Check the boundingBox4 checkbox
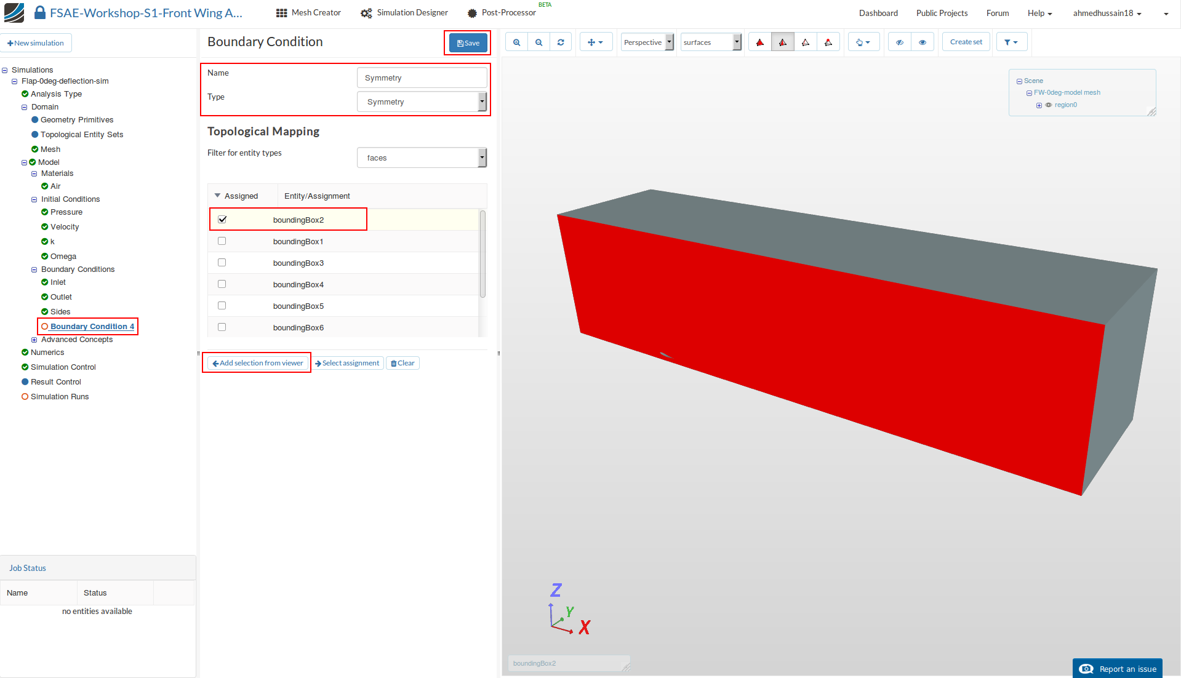Screen dimensions: 1181x678 222,284
